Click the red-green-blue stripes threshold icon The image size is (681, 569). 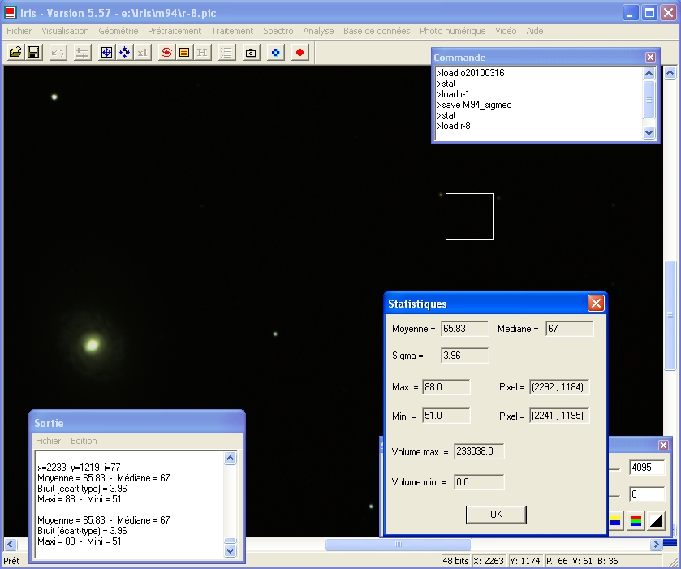click(x=636, y=520)
